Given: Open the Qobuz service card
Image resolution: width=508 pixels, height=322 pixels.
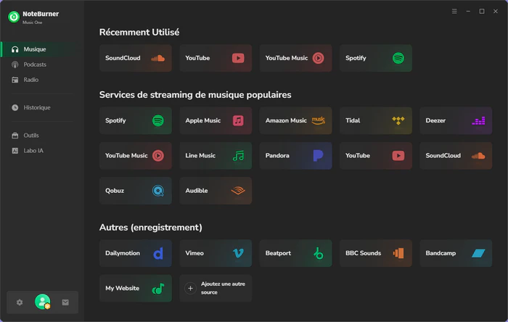Looking at the screenshot, I should click(136, 191).
